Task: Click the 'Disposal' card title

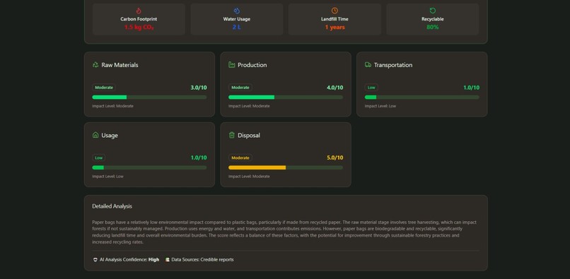Action: [x=249, y=135]
